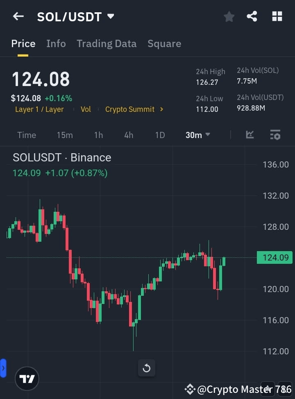
Task: Refresh the chart with the reload icon
Action: pos(146,368)
